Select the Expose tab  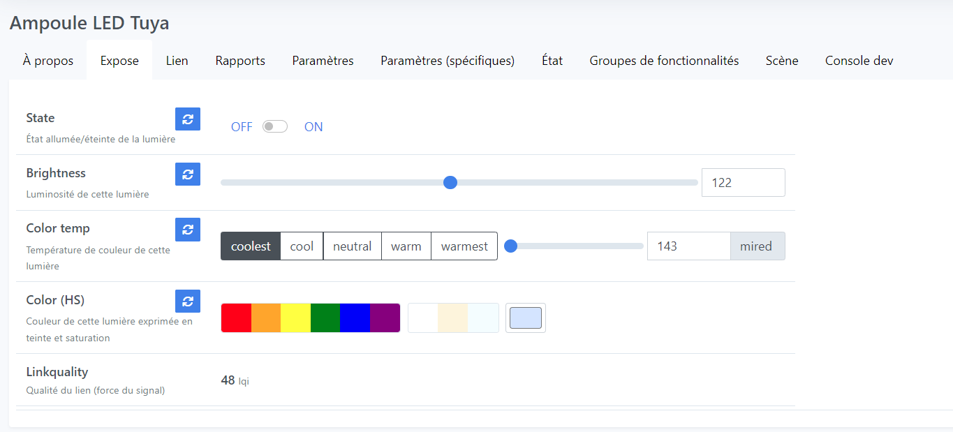pos(119,61)
